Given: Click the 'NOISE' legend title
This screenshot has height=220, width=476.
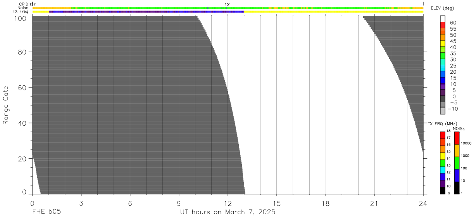Looking at the screenshot, I should 459,128.
